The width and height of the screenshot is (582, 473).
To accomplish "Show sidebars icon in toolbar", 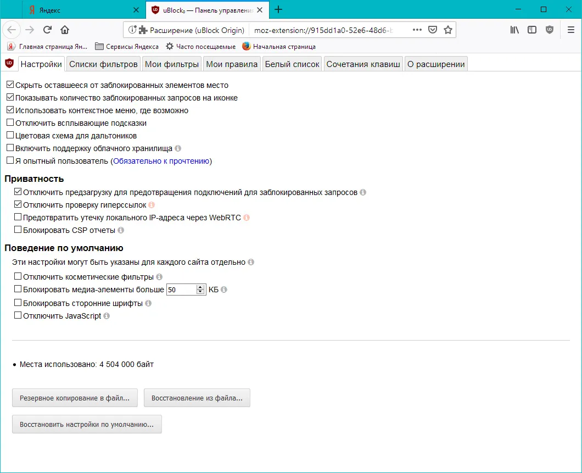I will (x=532, y=30).
